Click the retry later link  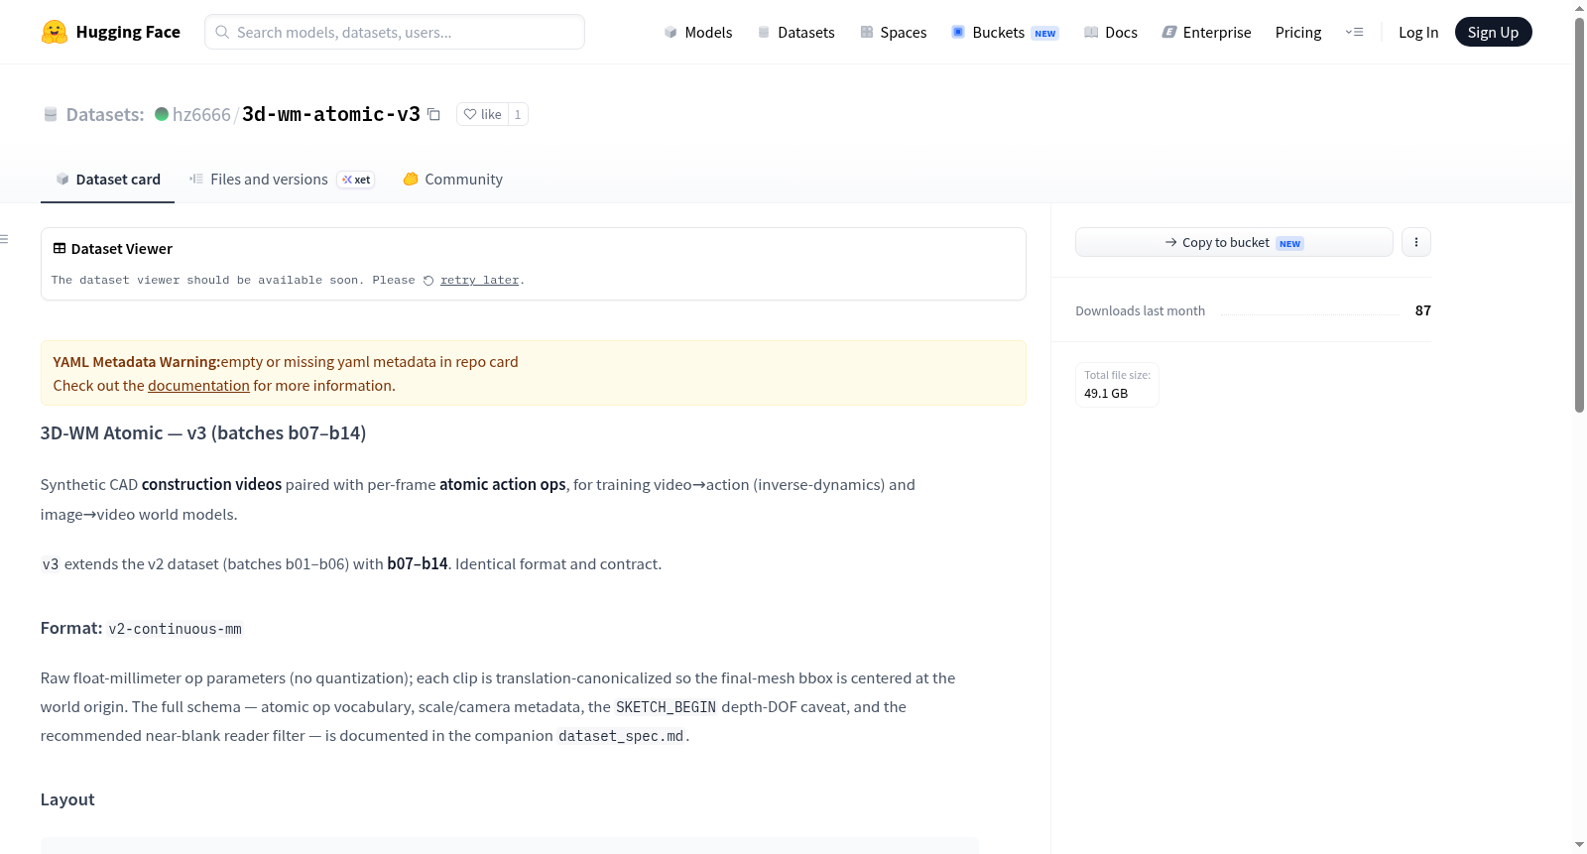click(480, 280)
